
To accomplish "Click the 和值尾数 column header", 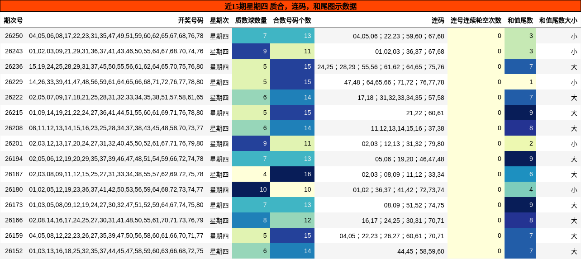I will click(520, 20).
